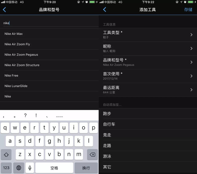
Task: Tap the m key
Action: [x=79, y=155]
